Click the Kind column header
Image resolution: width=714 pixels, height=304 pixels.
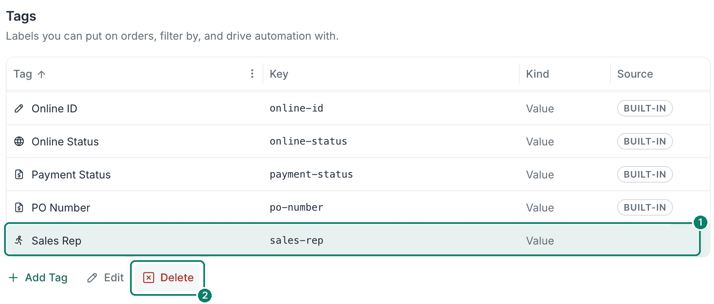tap(538, 74)
